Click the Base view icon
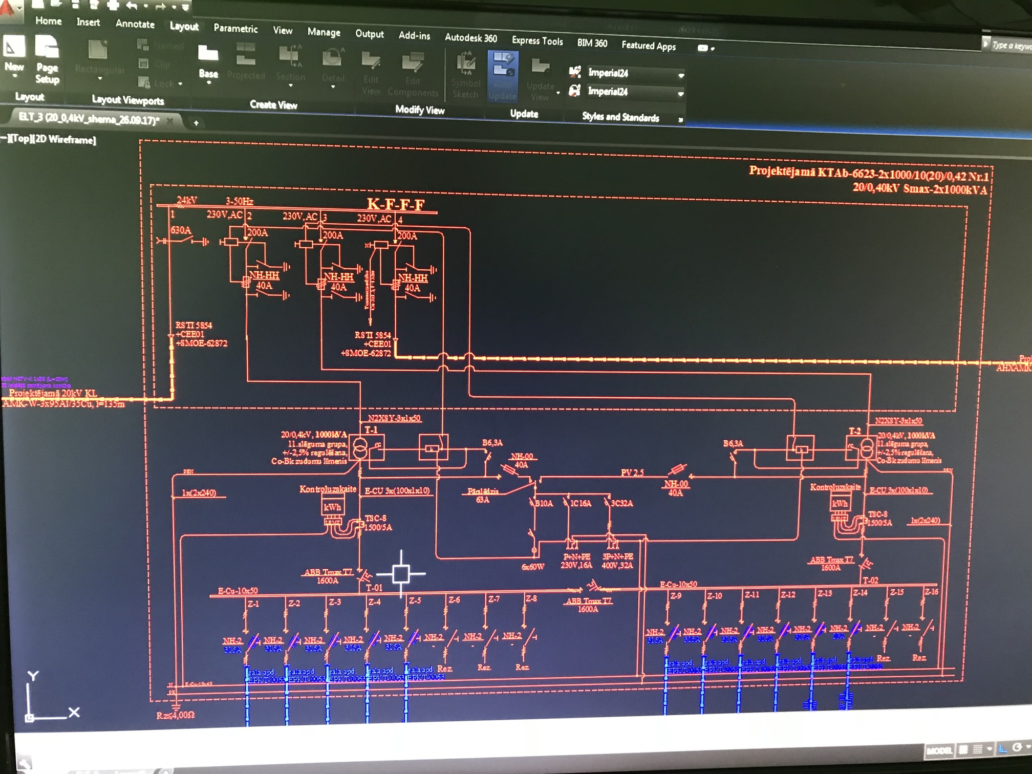 (208, 53)
